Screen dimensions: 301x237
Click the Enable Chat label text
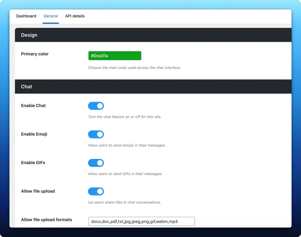point(33,106)
